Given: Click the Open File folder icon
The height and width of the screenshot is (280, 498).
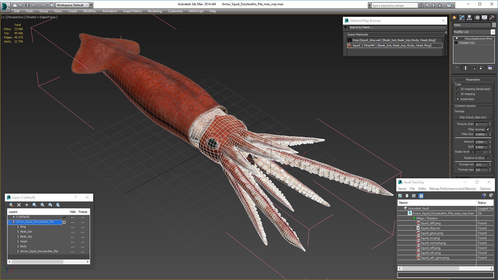Looking at the screenshot, I should [x=21, y=5].
